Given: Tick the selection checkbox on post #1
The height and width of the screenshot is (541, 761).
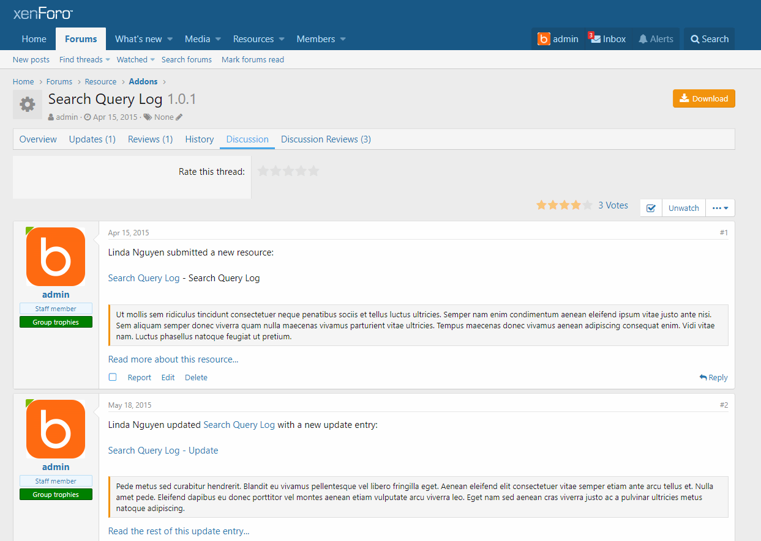Looking at the screenshot, I should tap(113, 377).
